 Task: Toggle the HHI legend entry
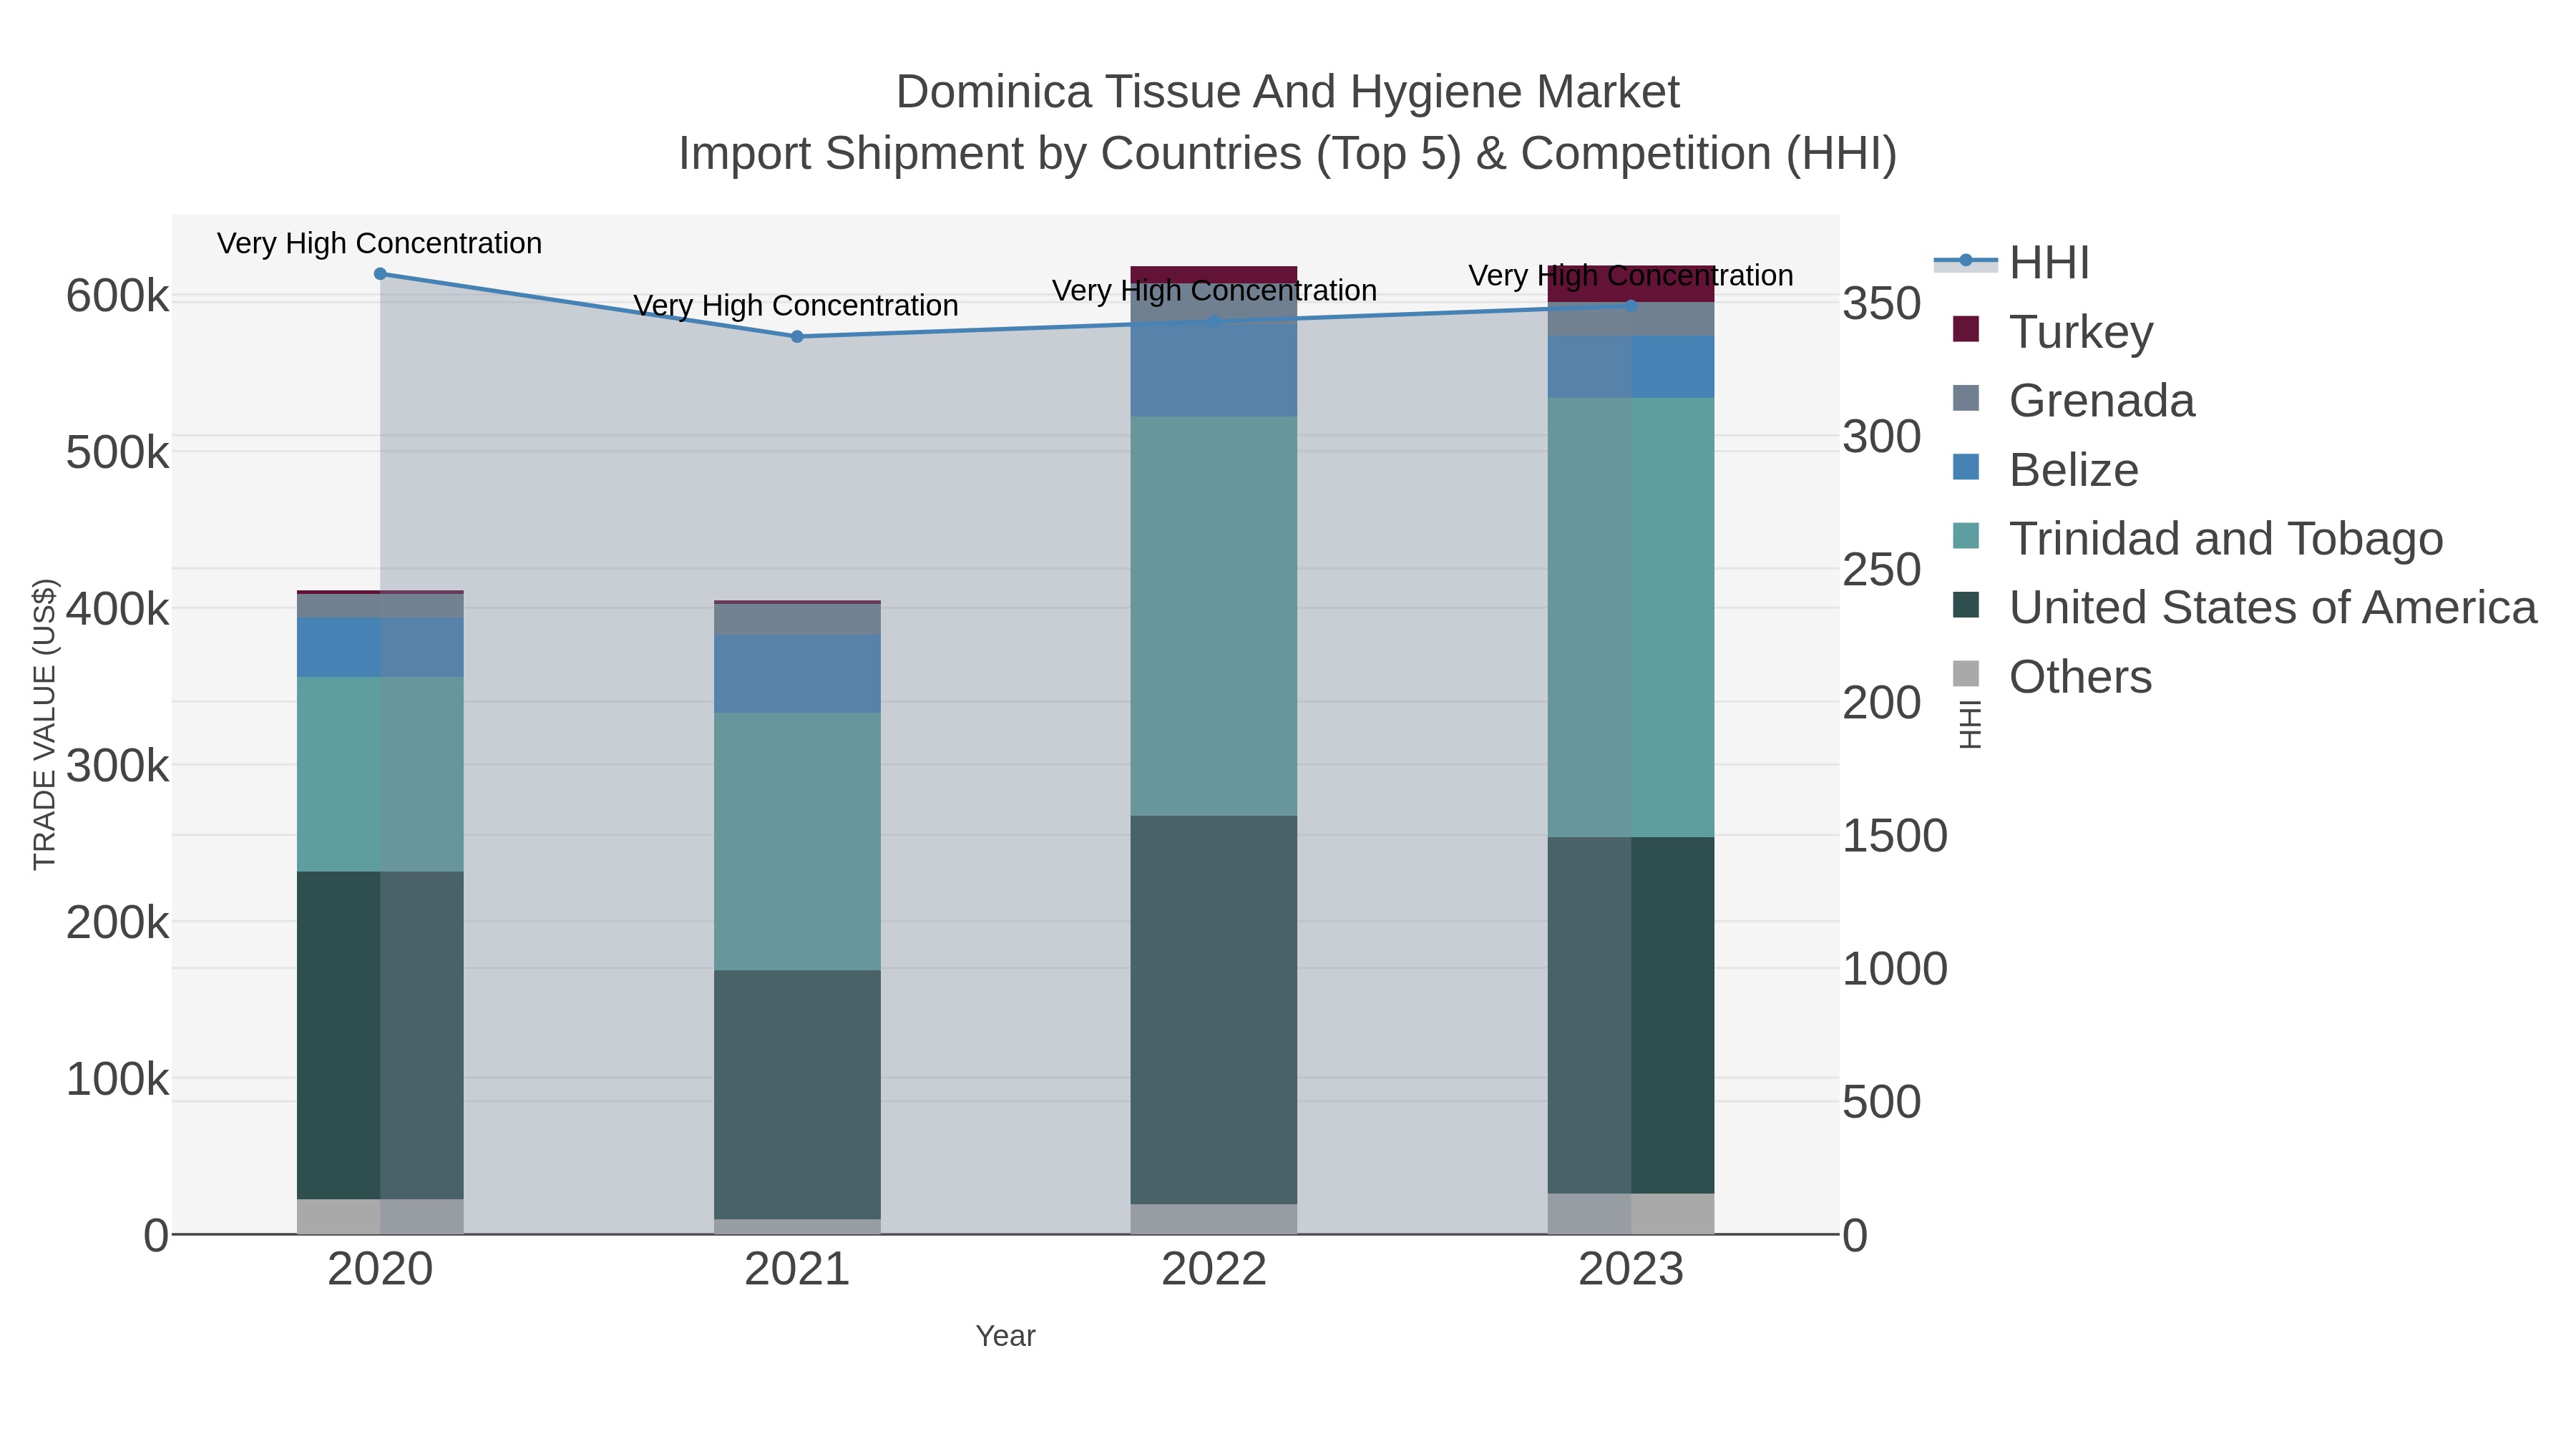(x=2012, y=262)
